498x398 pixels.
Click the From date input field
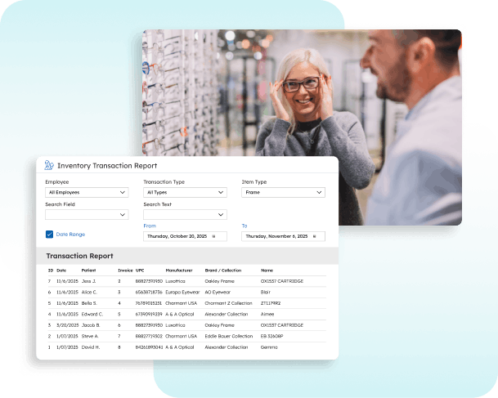176,236
